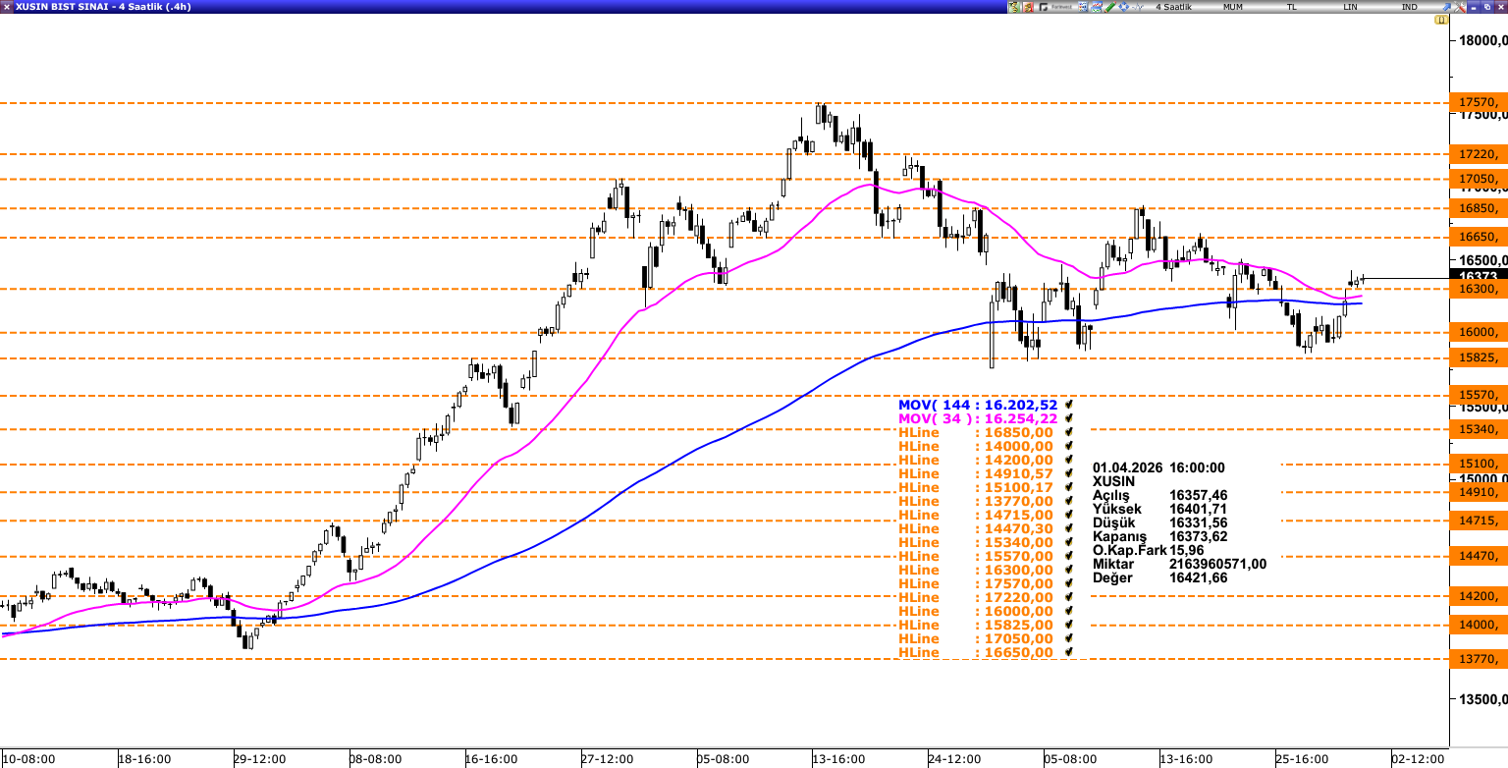Select the LIN scale option in toolbar
The image size is (1508, 768).
[x=1351, y=7]
